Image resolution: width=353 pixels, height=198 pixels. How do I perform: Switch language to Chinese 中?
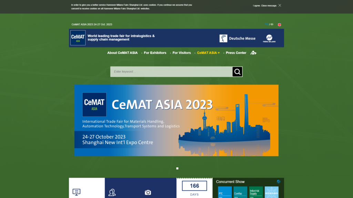tap(272, 24)
